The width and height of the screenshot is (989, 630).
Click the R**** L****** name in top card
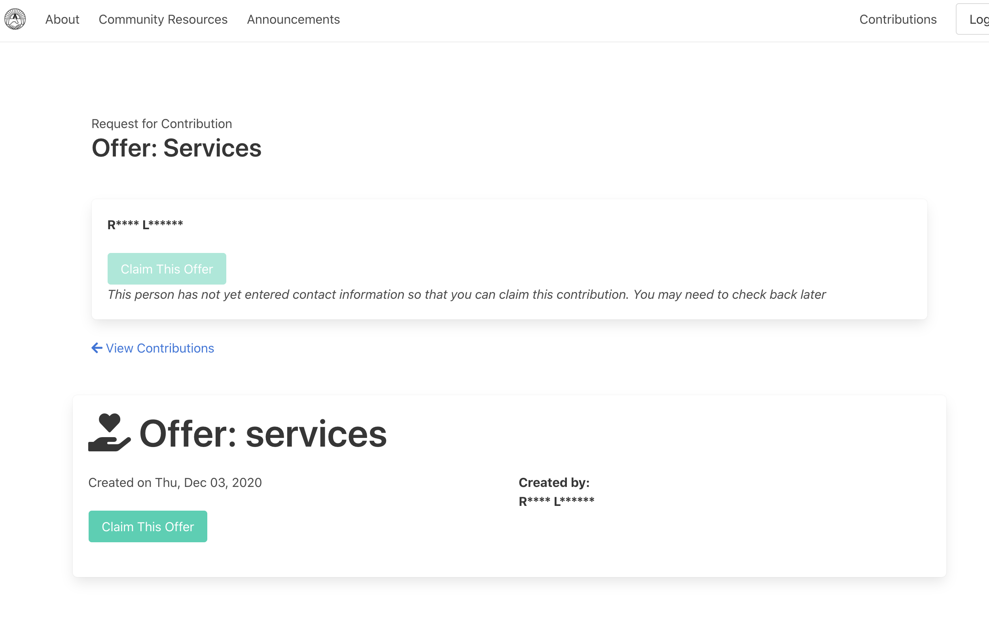[145, 224]
